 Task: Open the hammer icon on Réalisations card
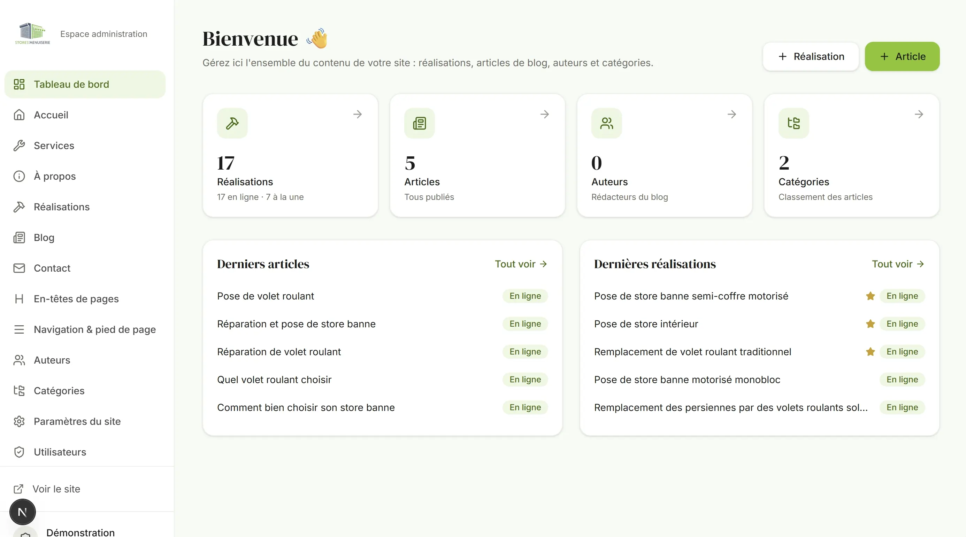(x=232, y=123)
